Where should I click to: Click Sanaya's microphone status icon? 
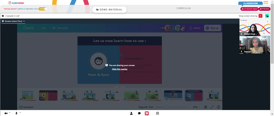tap(241, 52)
